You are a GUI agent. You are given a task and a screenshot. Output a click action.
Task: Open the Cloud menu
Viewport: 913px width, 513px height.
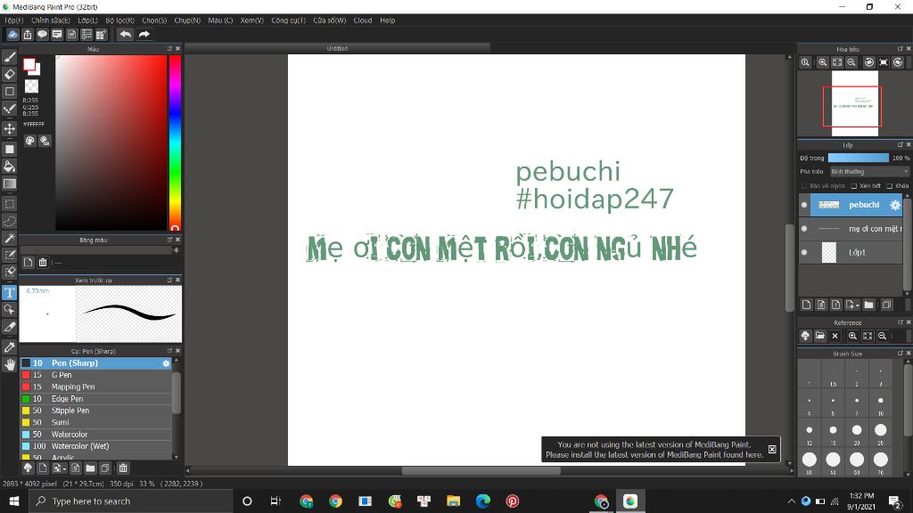(x=363, y=20)
